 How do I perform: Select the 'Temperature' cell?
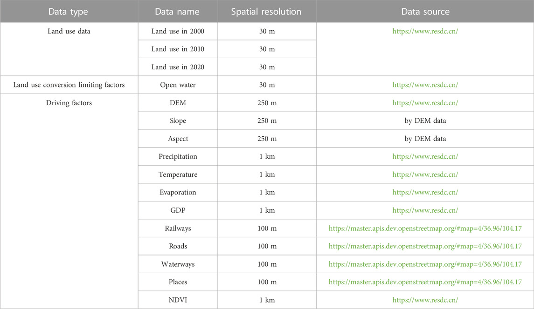click(178, 175)
